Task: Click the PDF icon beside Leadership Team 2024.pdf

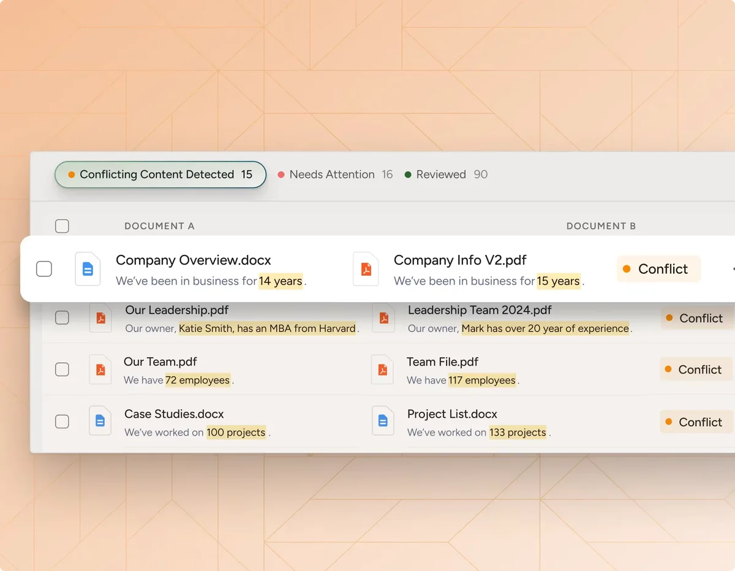Action: pos(383,318)
